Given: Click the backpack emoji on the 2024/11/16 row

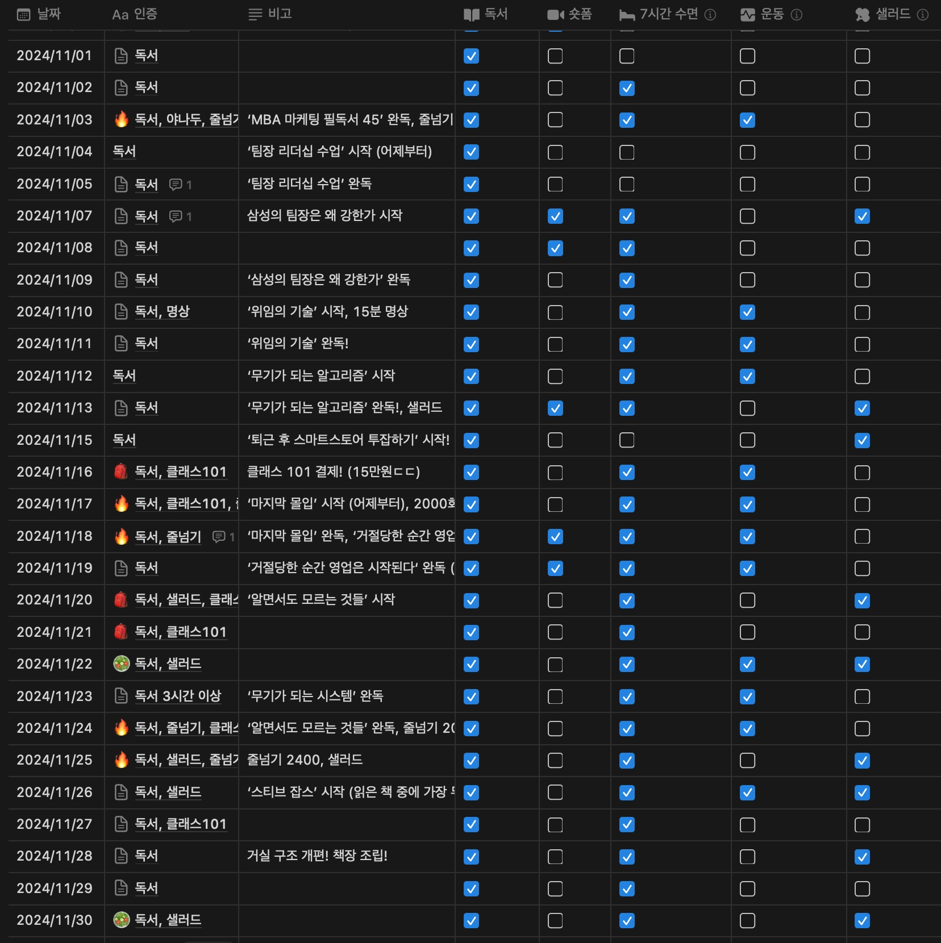Looking at the screenshot, I should (x=121, y=472).
